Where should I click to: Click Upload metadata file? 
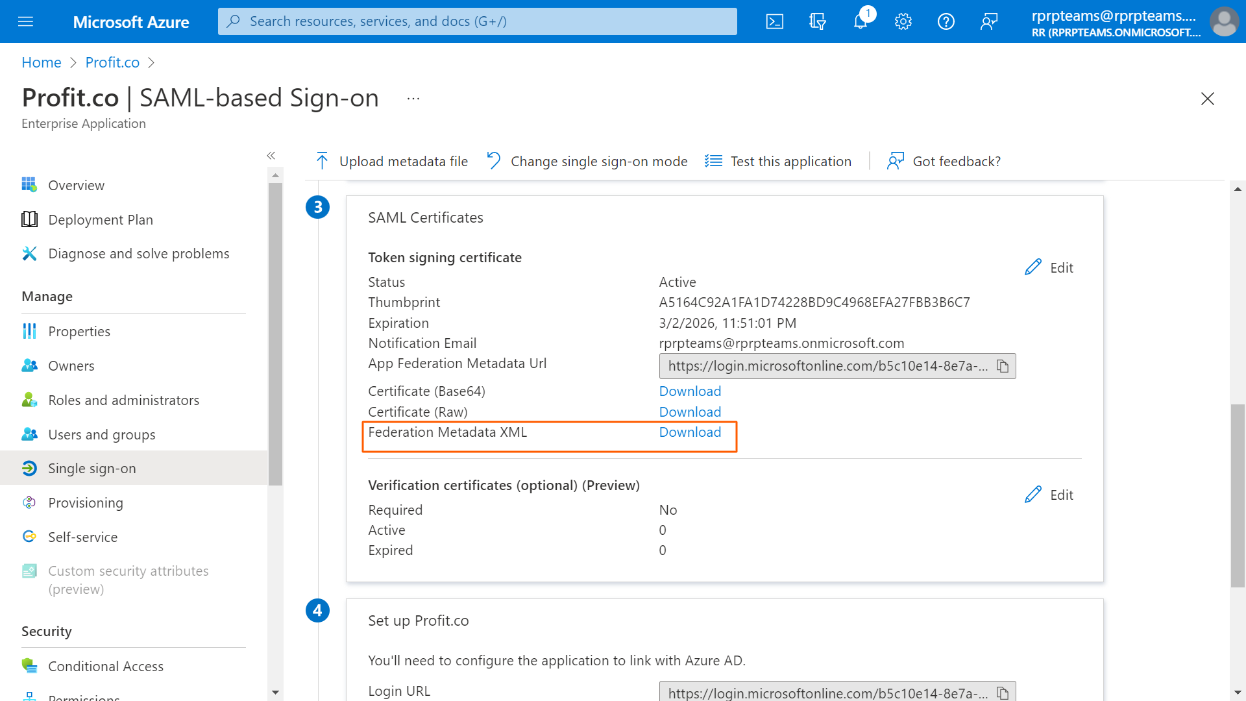[x=392, y=161]
